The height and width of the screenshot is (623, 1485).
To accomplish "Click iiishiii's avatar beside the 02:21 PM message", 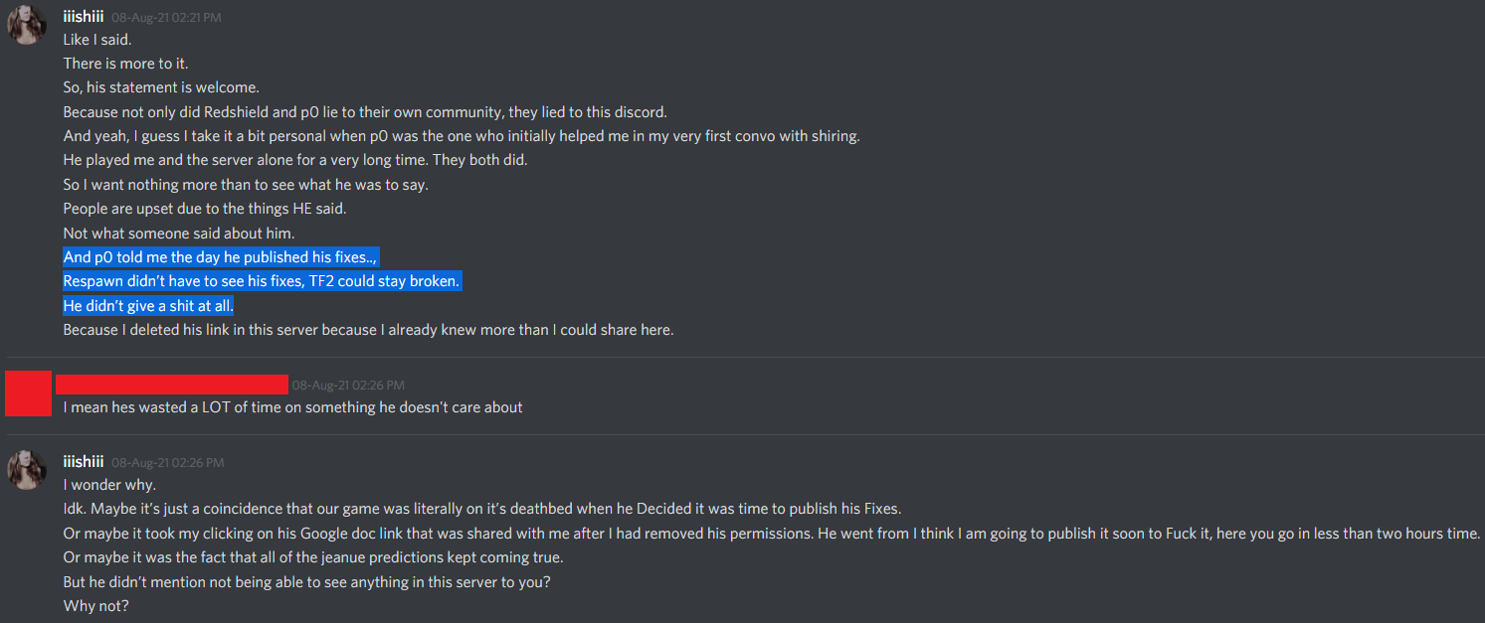I will [27, 25].
